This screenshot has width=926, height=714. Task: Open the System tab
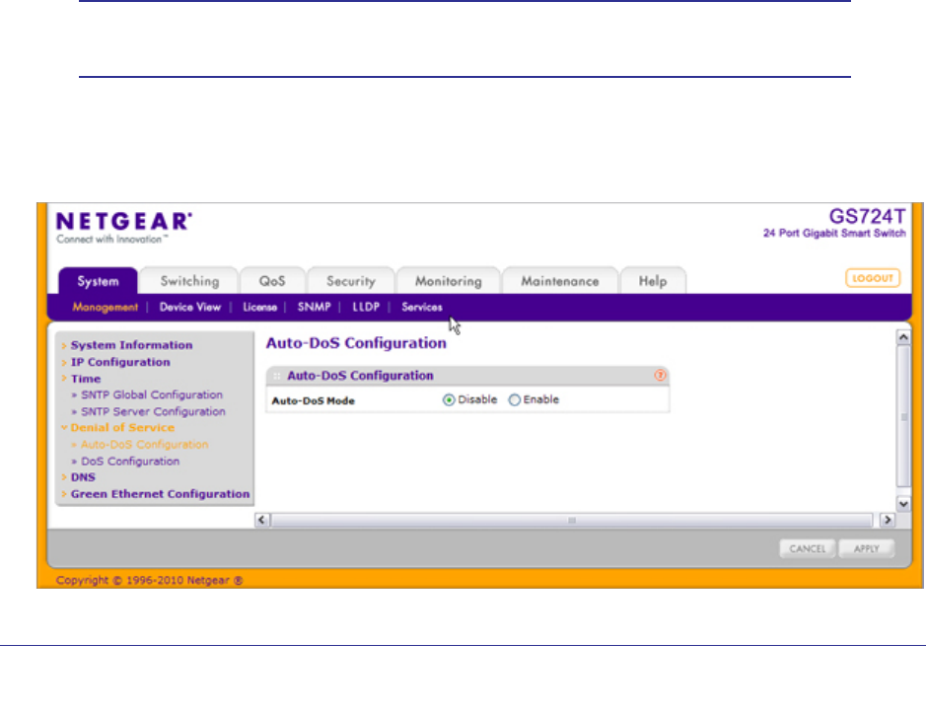[x=98, y=281]
